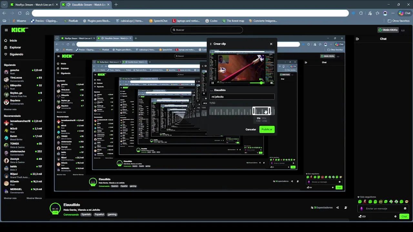Open goncho channel in Siguiendo list
Image resolution: width=413 pixels, height=232 pixels.
click(x=23, y=72)
